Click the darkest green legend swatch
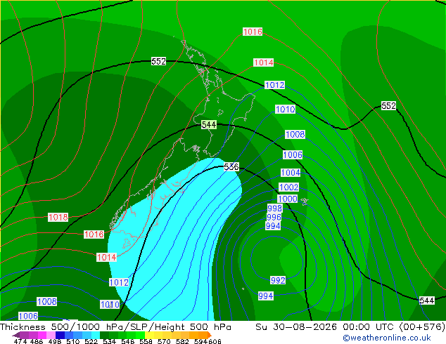 click(x=104, y=335)
